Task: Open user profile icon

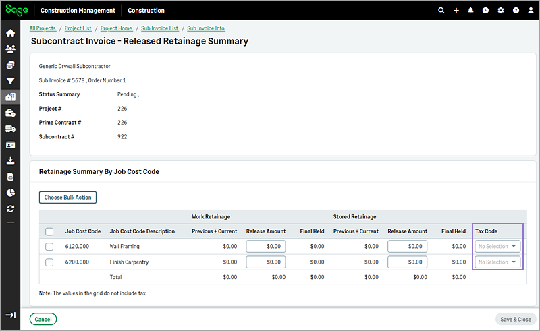Action: pos(530,11)
